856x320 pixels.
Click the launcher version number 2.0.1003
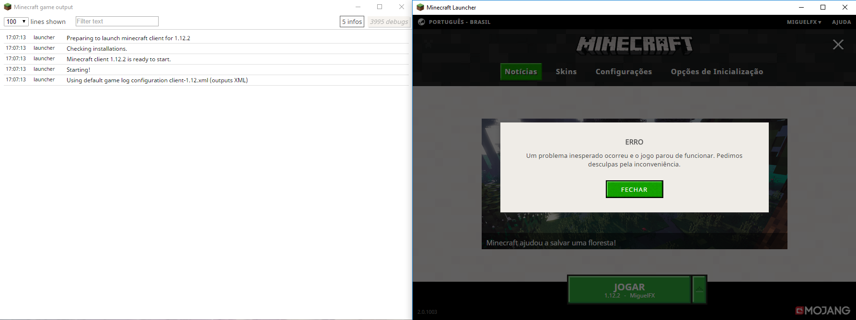pyautogui.click(x=427, y=312)
